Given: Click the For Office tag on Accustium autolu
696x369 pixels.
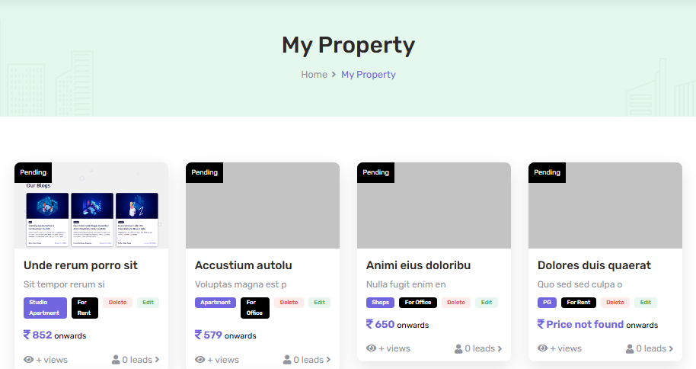Looking at the screenshot, I should point(255,307).
